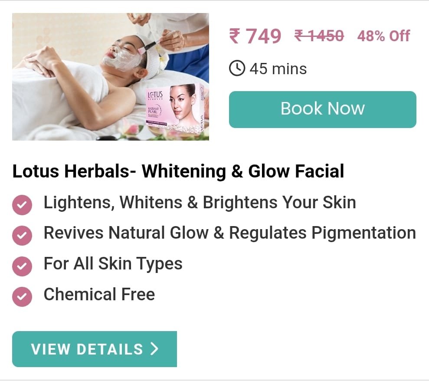Select Revives Natural Glow & Regulates Pigmentation text
This screenshot has width=429, height=381.
coord(230,233)
